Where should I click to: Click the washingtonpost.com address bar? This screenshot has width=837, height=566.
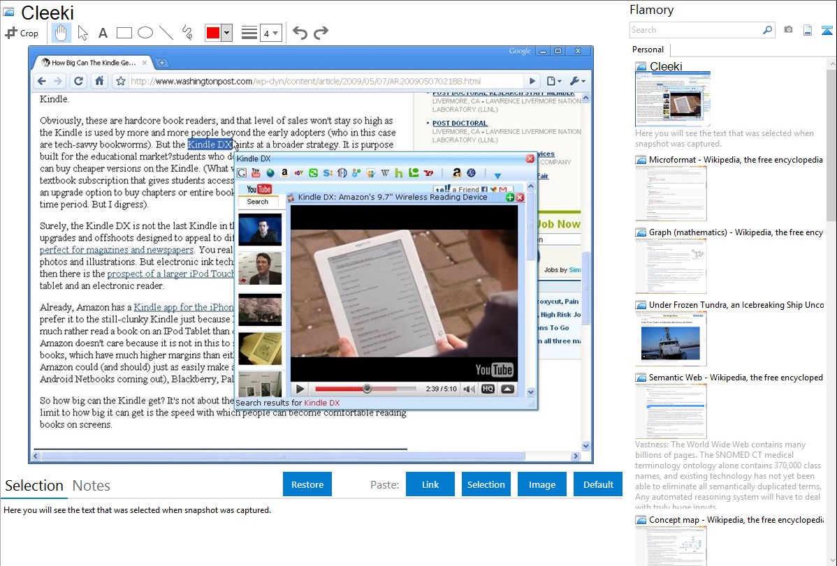[x=326, y=81]
